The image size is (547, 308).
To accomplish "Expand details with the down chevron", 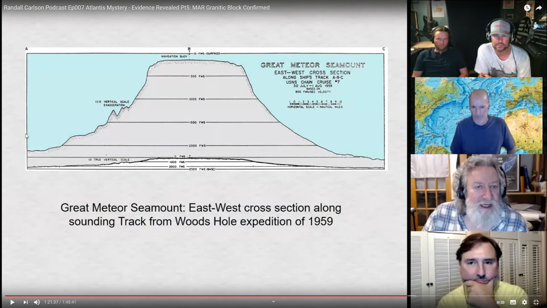I will [x=273, y=301].
